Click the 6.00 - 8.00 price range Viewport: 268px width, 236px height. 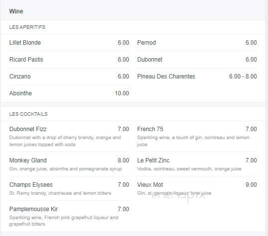[x=243, y=77]
